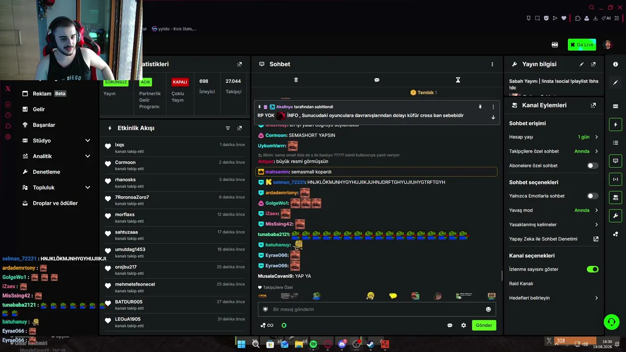Screen dimensions: 626x352
Task: Open Steam from the taskbar
Action: (370, 344)
